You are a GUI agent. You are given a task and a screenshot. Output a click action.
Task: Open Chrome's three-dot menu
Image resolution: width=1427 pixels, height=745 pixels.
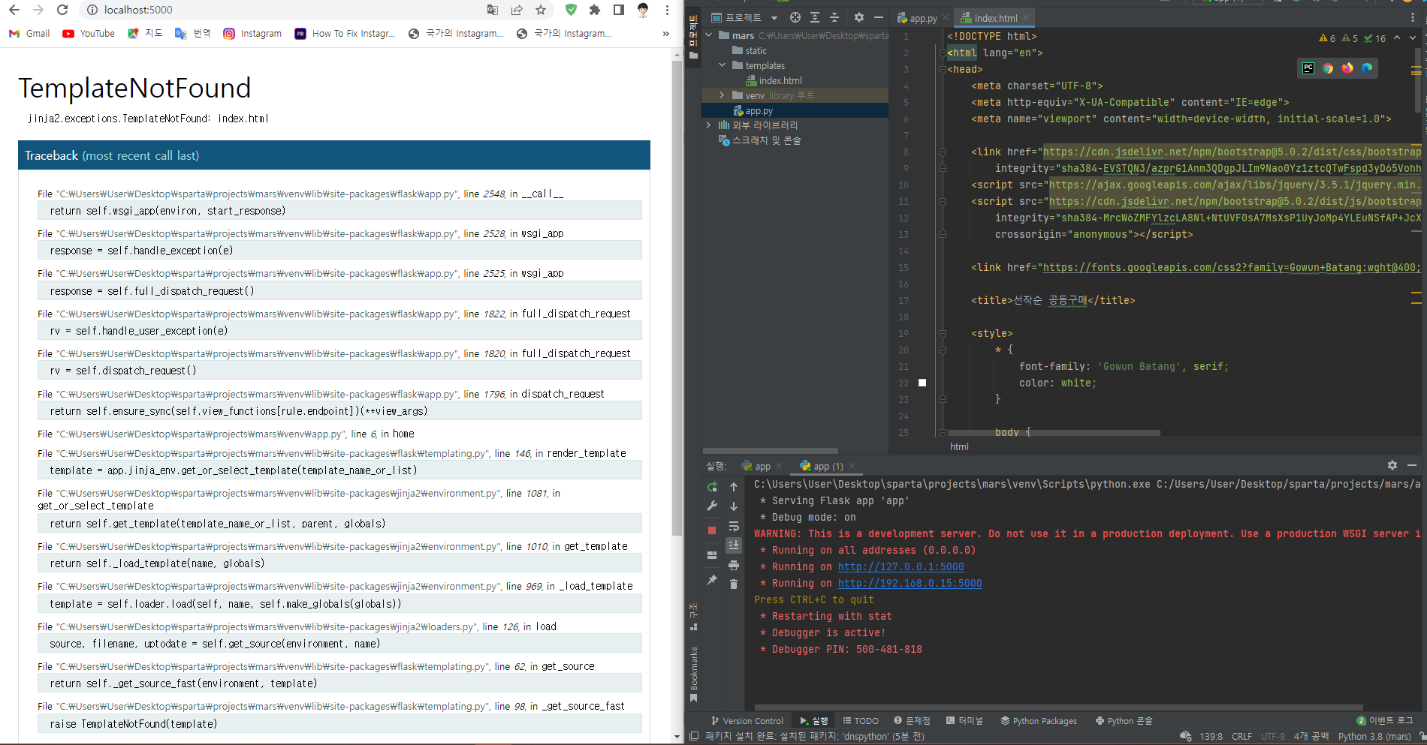[667, 10]
